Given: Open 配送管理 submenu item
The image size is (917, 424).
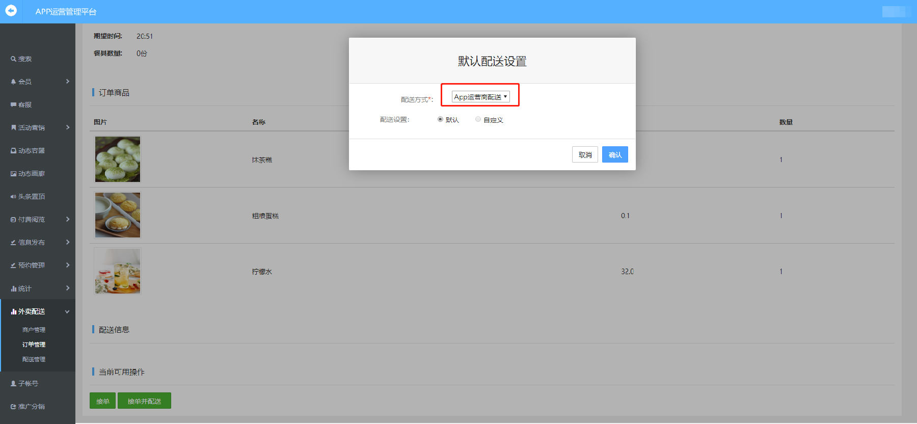Looking at the screenshot, I should (x=34, y=359).
